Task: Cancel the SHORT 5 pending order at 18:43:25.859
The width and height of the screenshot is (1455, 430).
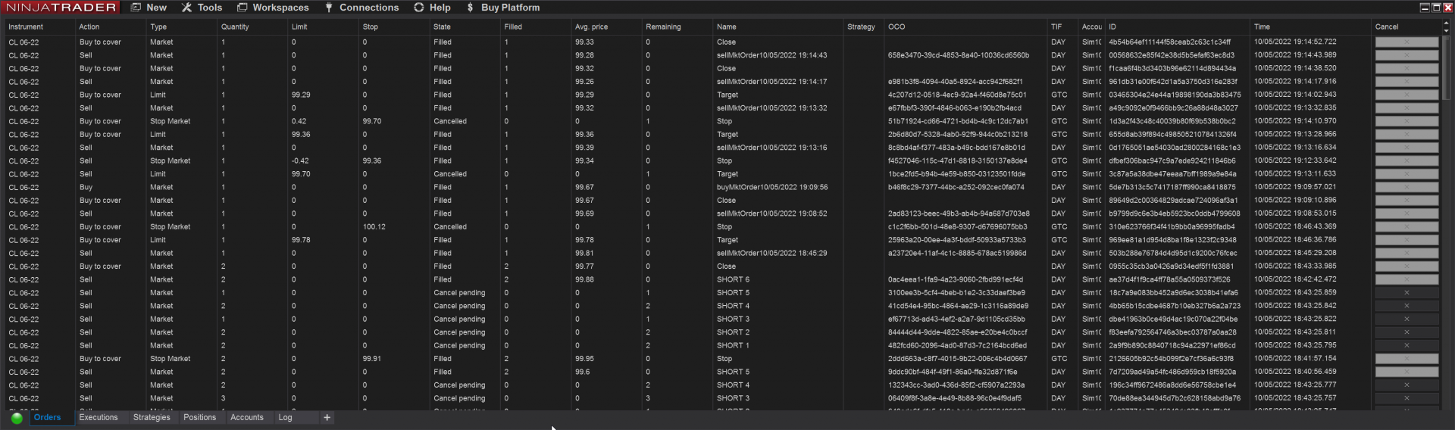Action: click(x=1406, y=293)
